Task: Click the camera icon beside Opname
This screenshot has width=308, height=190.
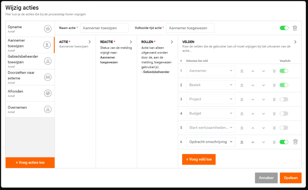Action: click(x=48, y=29)
